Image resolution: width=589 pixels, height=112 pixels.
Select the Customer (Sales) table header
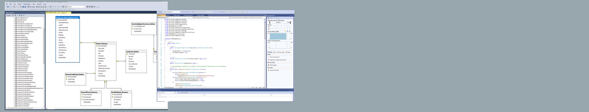pyautogui.click(x=136, y=52)
